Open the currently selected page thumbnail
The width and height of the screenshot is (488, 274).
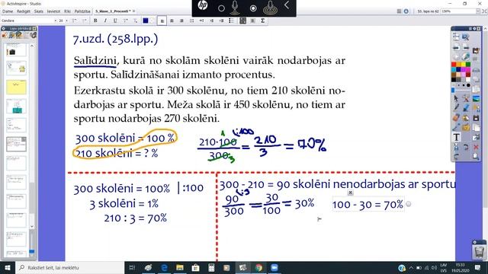16,144
